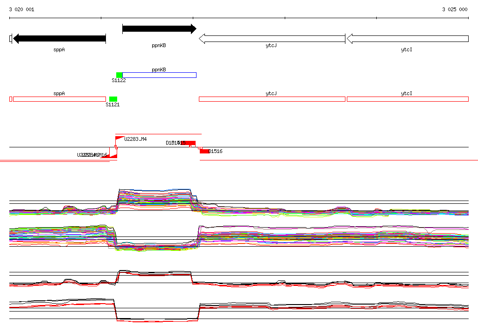Select the black sppA gene arrow
Image resolution: width=478 pixels, height=333 pixels.
click(x=59, y=38)
